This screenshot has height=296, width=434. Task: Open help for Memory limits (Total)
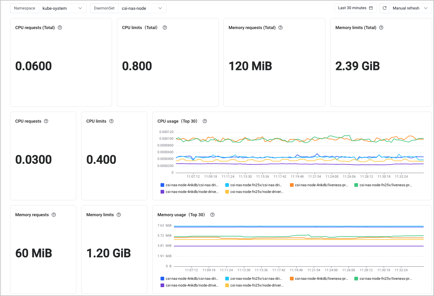381,28
